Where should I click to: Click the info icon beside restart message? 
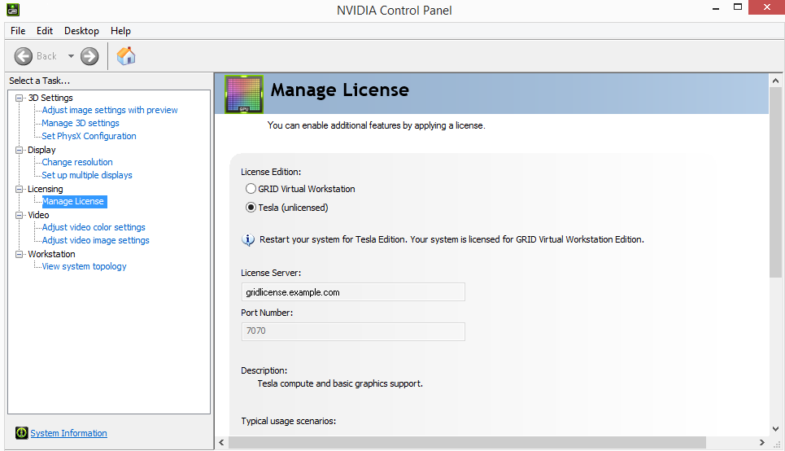[248, 239]
